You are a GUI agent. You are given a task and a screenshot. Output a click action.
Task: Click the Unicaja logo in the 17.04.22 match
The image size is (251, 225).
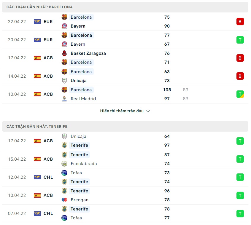(x=64, y=136)
